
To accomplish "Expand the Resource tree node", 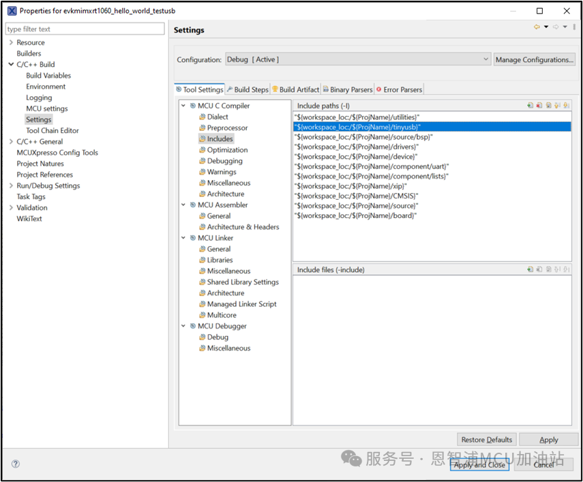I will (x=11, y=42).
